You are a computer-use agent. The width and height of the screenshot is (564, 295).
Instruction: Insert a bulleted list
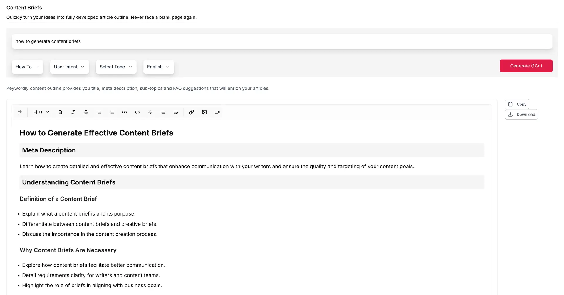(x=99, y=112)
